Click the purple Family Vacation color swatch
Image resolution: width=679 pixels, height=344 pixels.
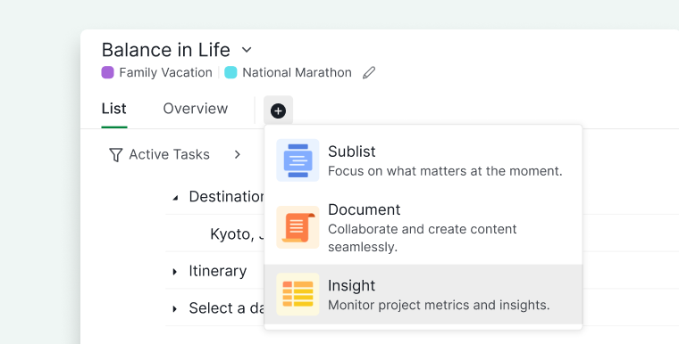(107, 72)
